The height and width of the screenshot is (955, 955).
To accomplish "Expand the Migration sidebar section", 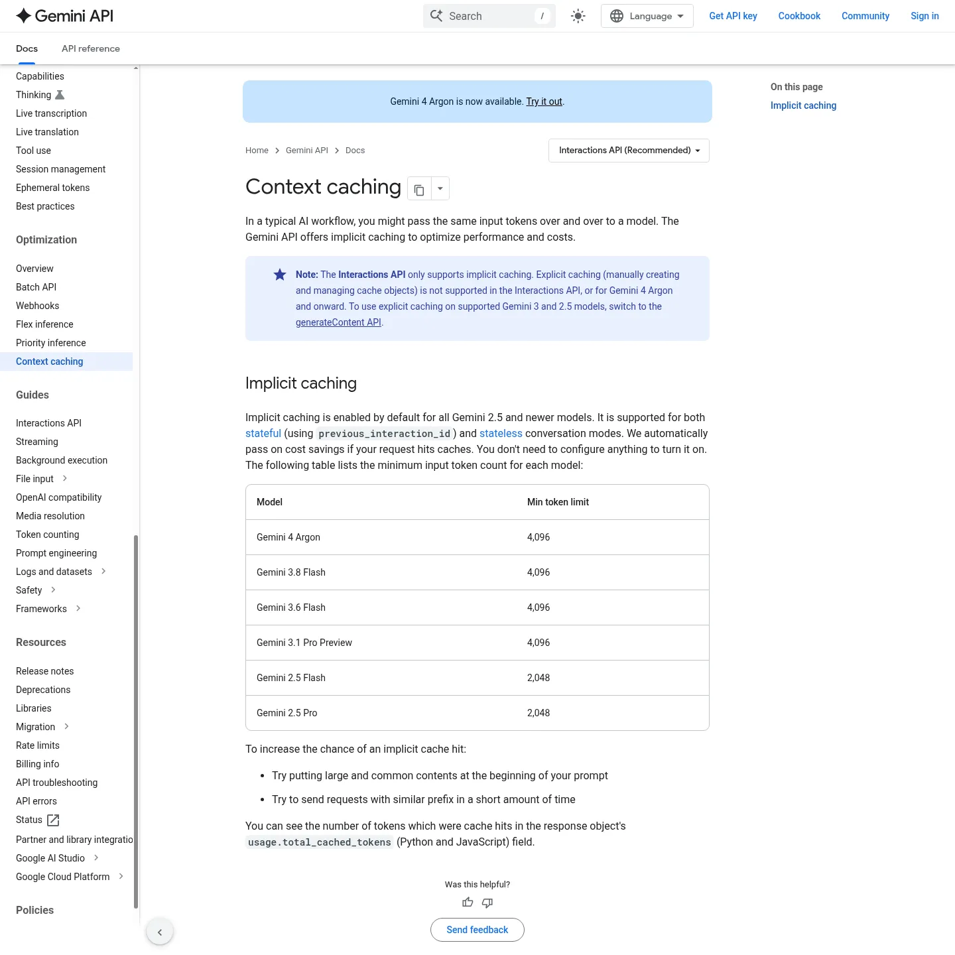I will pos(66,727).
